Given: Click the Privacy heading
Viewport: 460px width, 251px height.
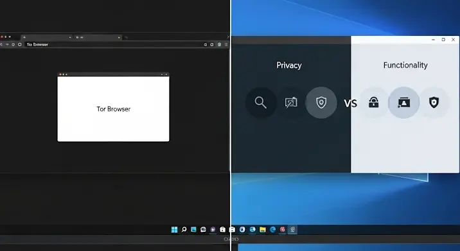Looking at the screenshot, I should point(289,65).
